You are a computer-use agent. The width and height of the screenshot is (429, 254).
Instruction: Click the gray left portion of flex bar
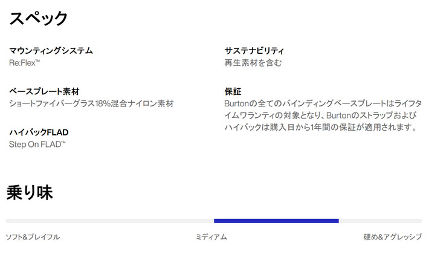(110, 221)
